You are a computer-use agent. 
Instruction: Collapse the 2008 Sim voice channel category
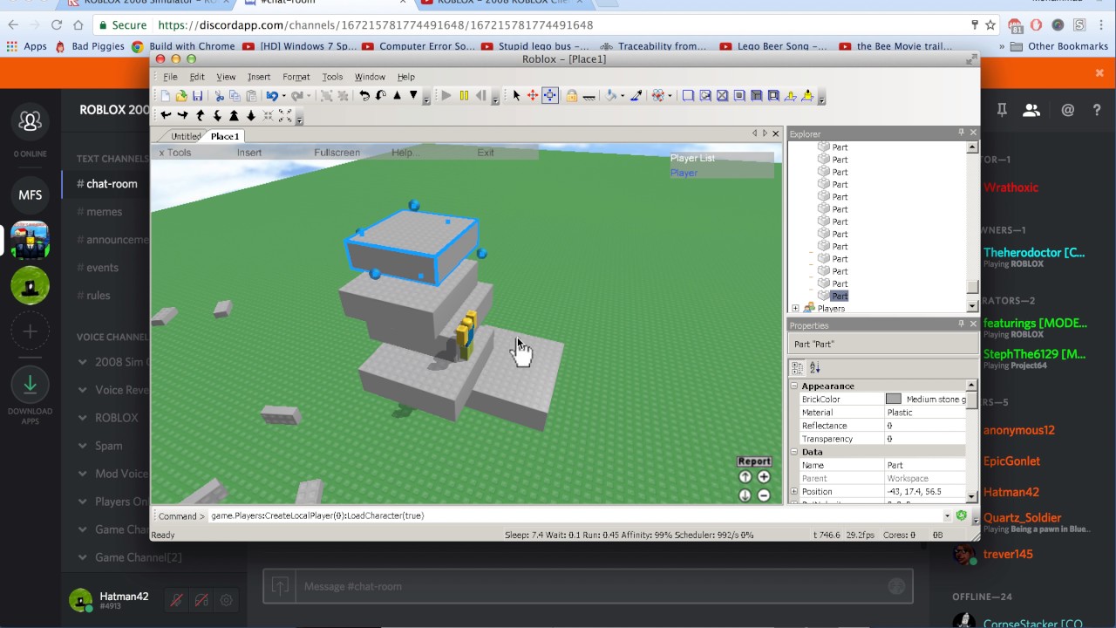[x=83, y=362]
